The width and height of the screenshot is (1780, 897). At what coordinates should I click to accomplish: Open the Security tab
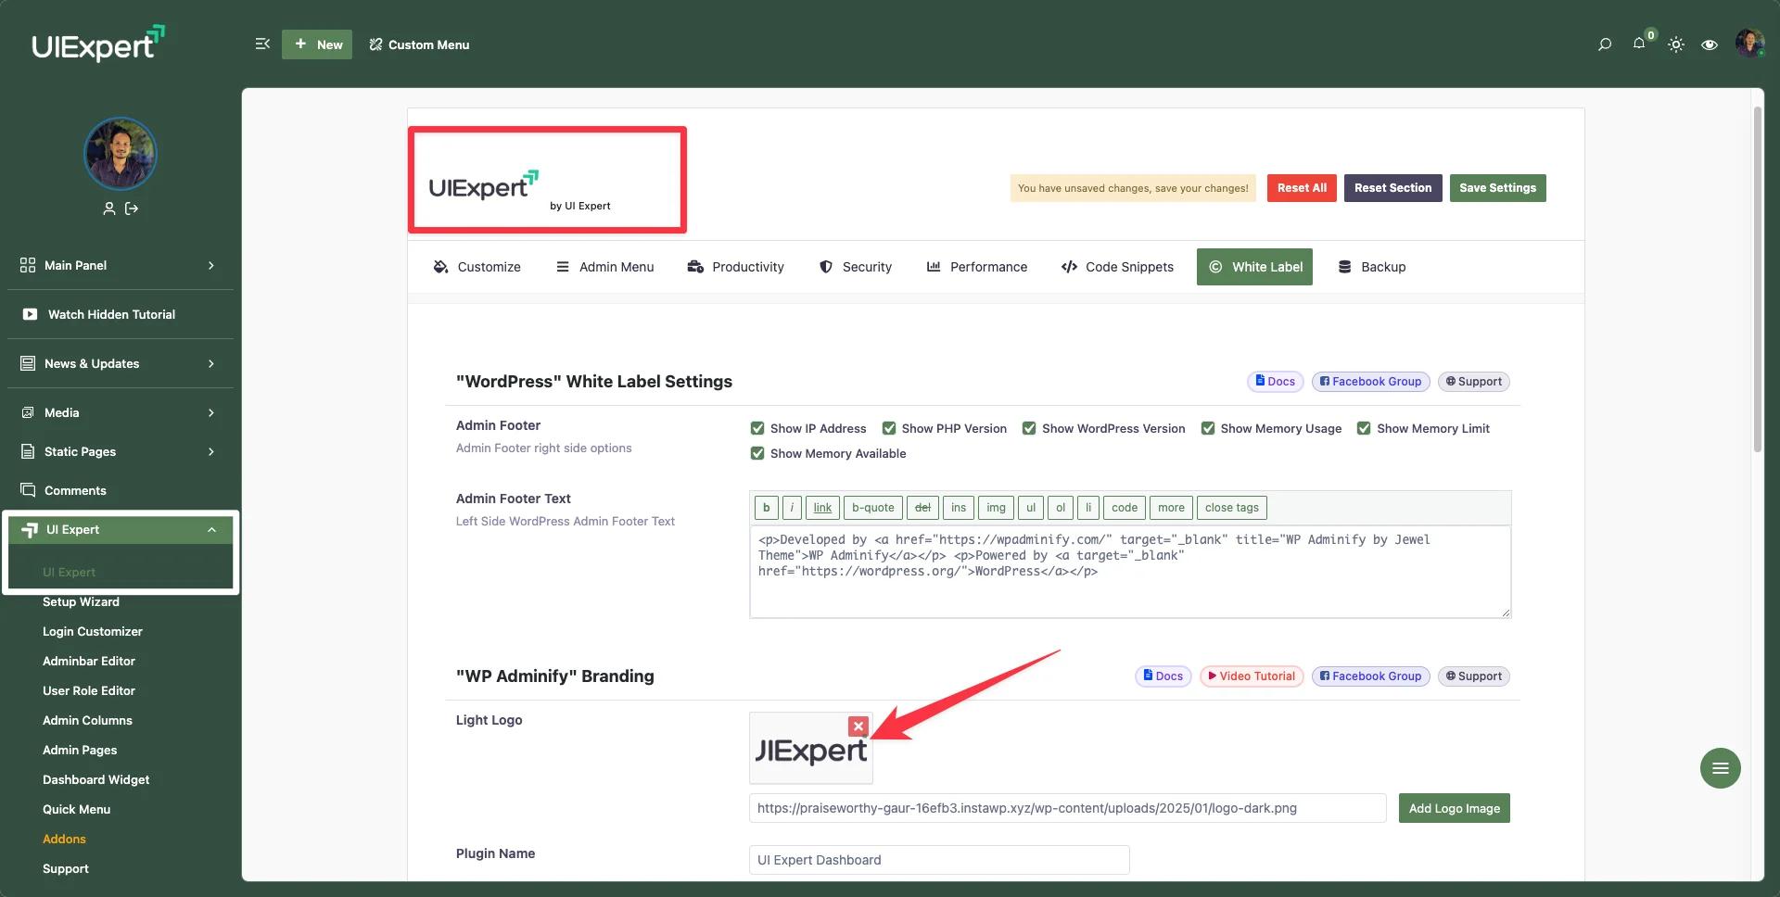(x=855, y=267)
